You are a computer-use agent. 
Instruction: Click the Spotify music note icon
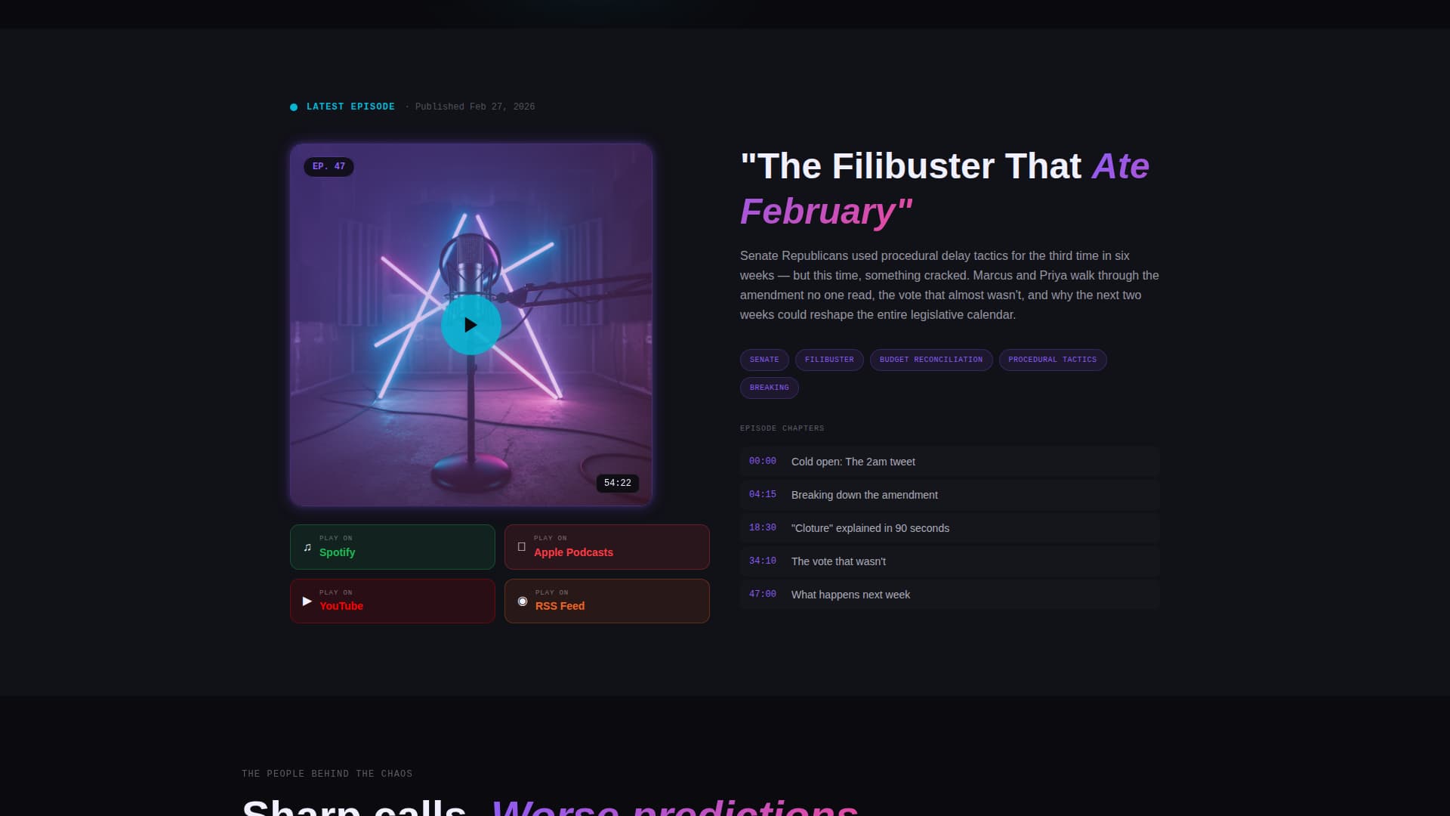(x=307, y=547)
